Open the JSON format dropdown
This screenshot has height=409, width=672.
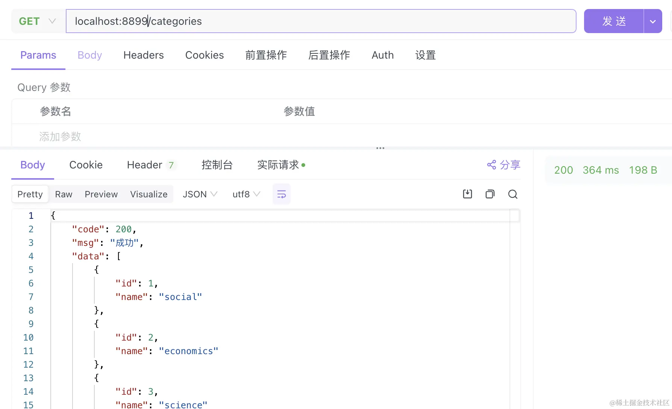point(200,194)
